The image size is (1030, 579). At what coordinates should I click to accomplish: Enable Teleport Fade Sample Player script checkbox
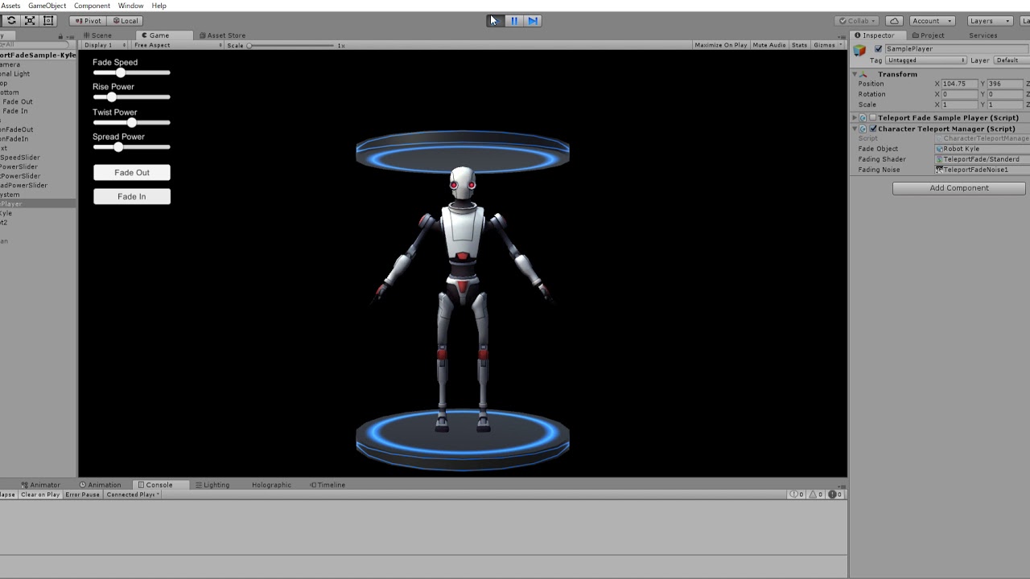coord(873,117)
